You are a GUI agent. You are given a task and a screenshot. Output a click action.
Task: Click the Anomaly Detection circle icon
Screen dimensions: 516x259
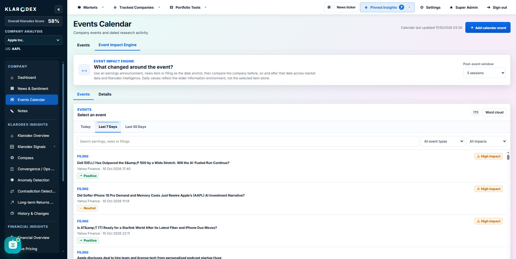click(12, 180)
